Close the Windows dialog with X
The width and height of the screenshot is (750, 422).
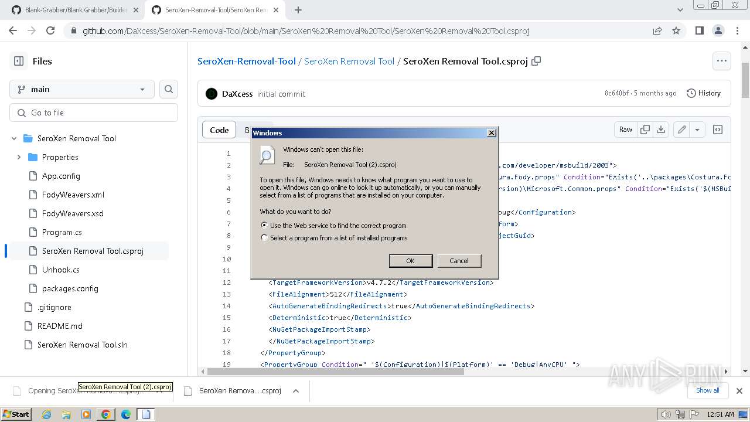[491, 133]
